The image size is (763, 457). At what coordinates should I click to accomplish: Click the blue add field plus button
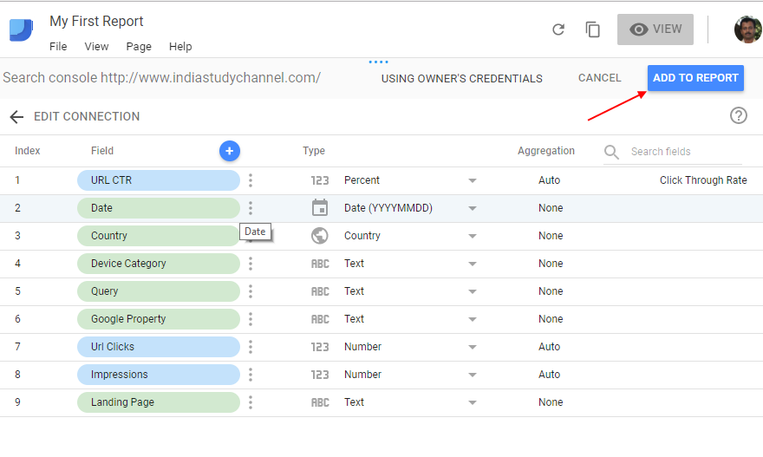point(229,151)
